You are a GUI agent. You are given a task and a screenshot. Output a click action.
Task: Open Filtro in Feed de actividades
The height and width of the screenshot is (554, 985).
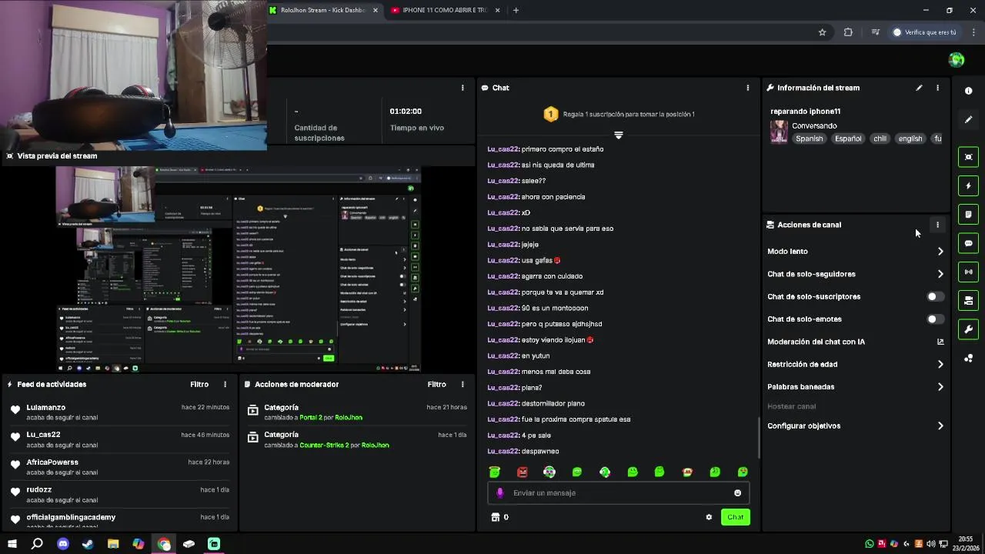pyautogui.click(x=199, y=384)
